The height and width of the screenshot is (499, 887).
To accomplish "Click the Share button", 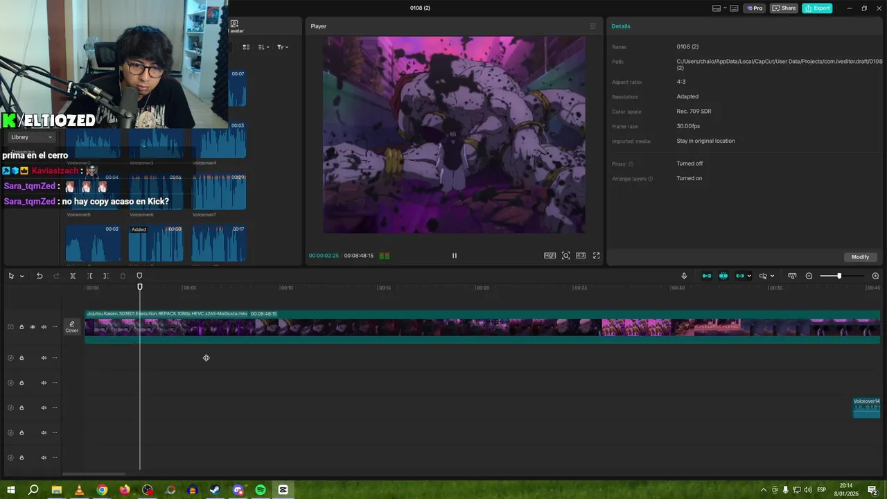I will pos(784,8).
